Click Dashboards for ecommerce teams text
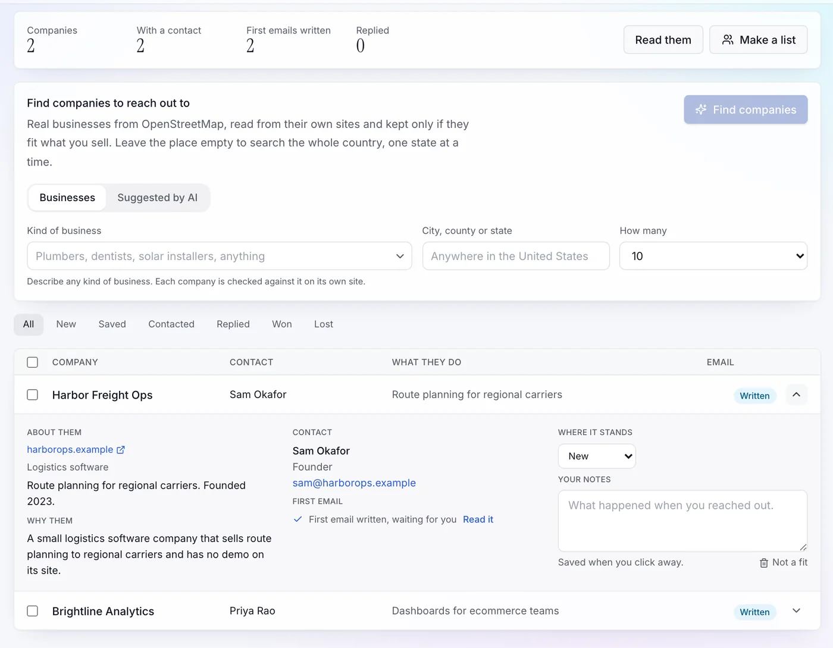 tap(475, 611)
